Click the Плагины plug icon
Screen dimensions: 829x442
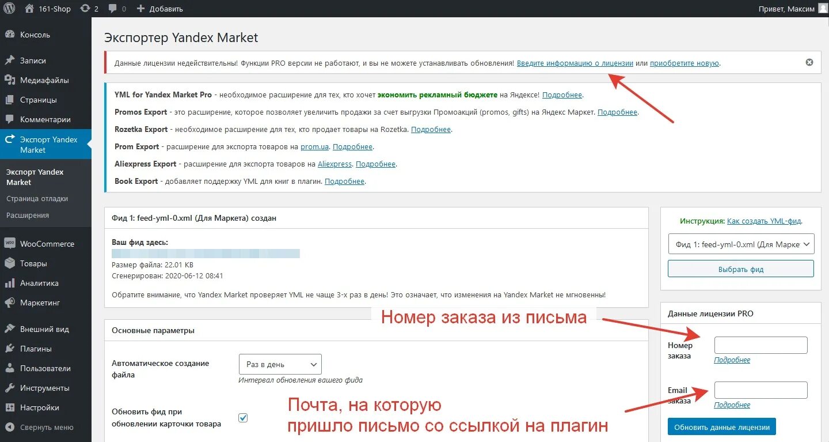click(10, 349)
